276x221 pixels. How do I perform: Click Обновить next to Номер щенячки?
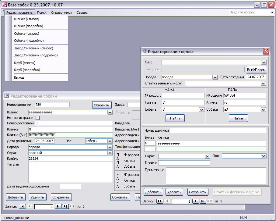102,105
